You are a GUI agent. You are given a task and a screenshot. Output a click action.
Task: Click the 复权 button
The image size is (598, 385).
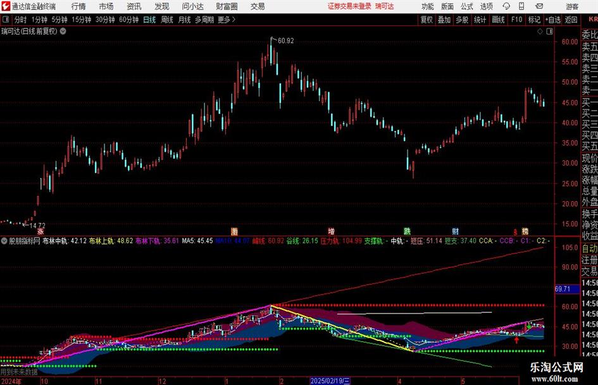[427, 20]
